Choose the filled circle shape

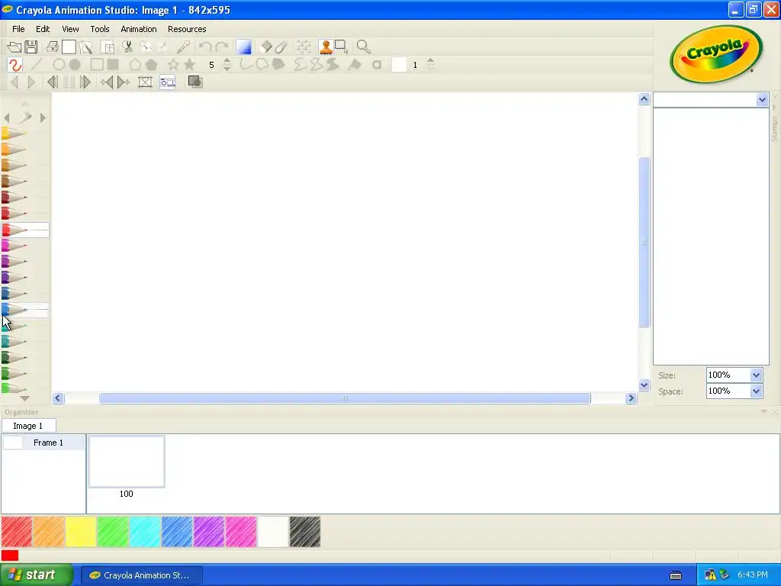tap(75, 65)
